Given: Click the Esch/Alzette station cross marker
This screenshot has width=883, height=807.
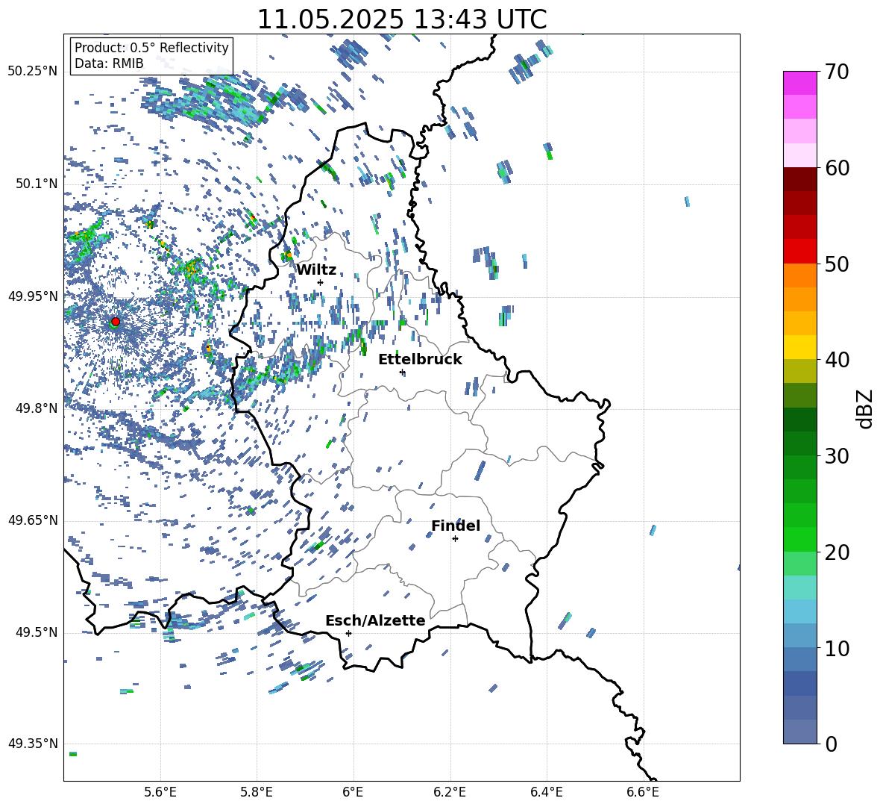Looking at the screenshot, I should (348, 633).
